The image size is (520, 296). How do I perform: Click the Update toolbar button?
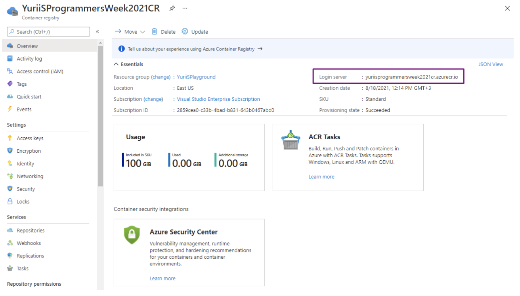(195, 32)
